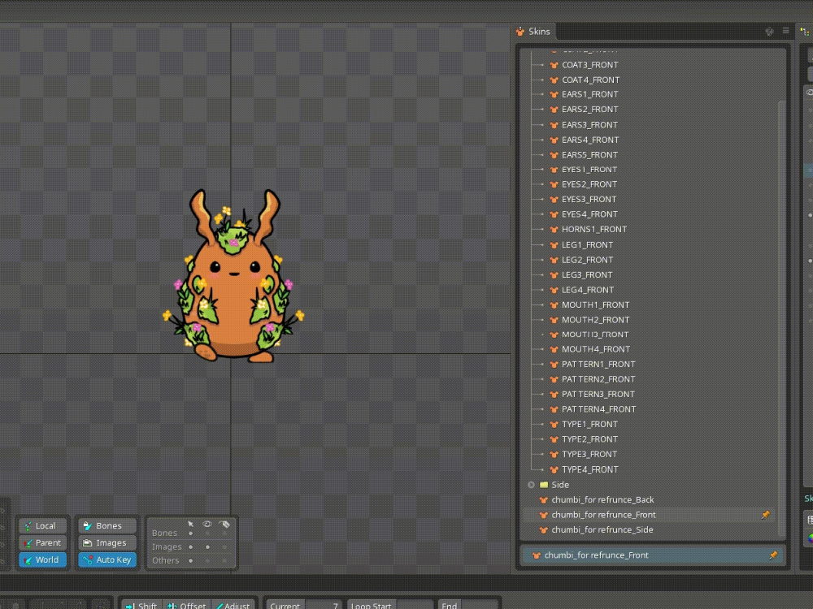This screenshot has height=609, width=813.
Task: Select the LEG3_FRONT skin
Action: point(587,275)
